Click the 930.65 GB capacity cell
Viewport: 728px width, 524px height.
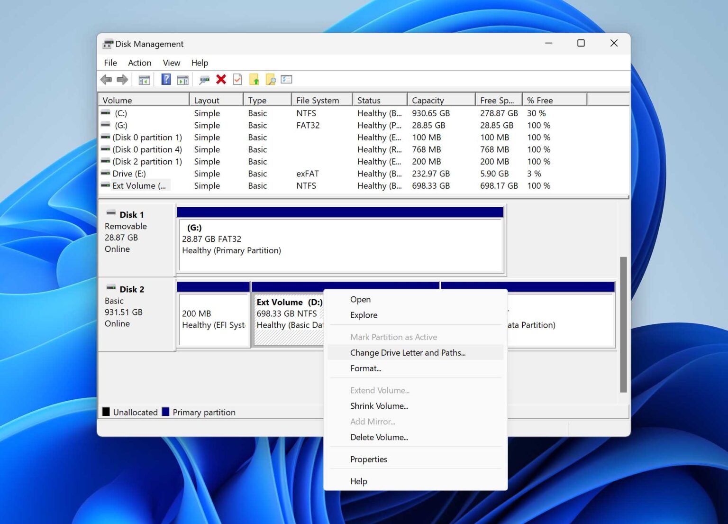(431, 113)
